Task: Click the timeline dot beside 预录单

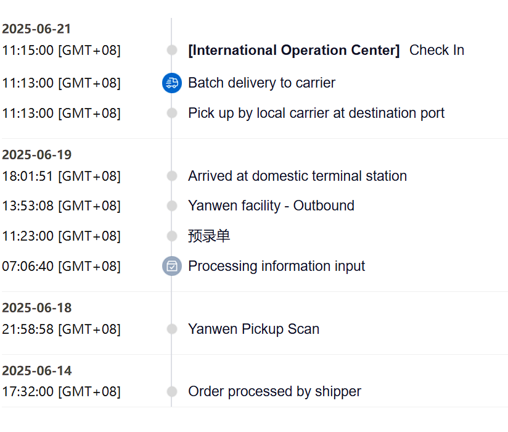Action: tap(172, 236)
